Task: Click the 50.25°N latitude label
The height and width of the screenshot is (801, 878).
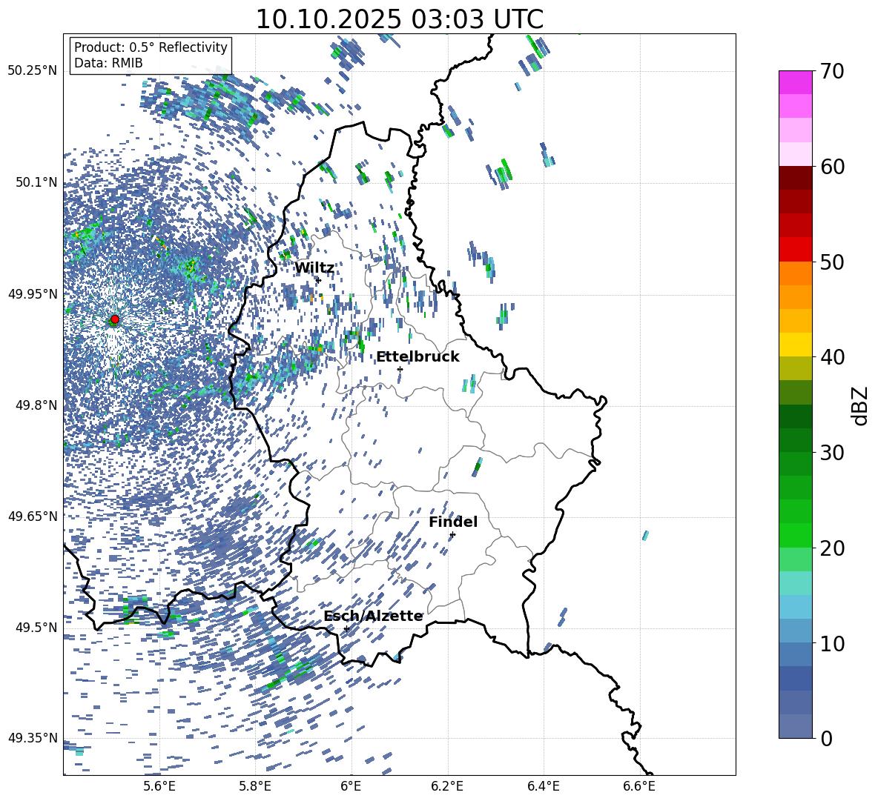Action: pyautogui.click(x=33, y=71)
